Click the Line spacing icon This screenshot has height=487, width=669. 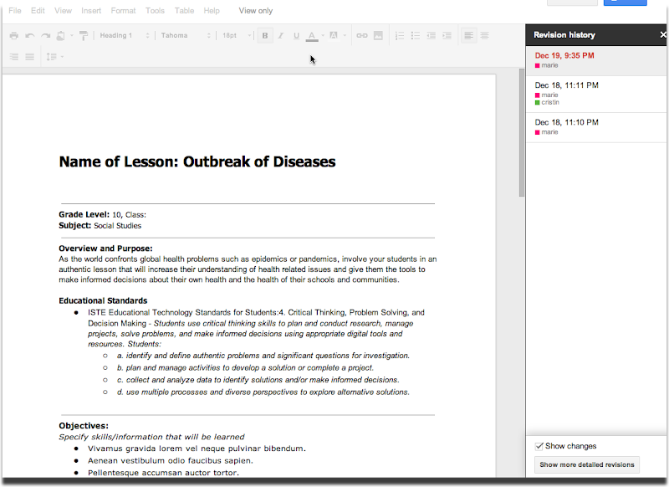click(51, 57)
